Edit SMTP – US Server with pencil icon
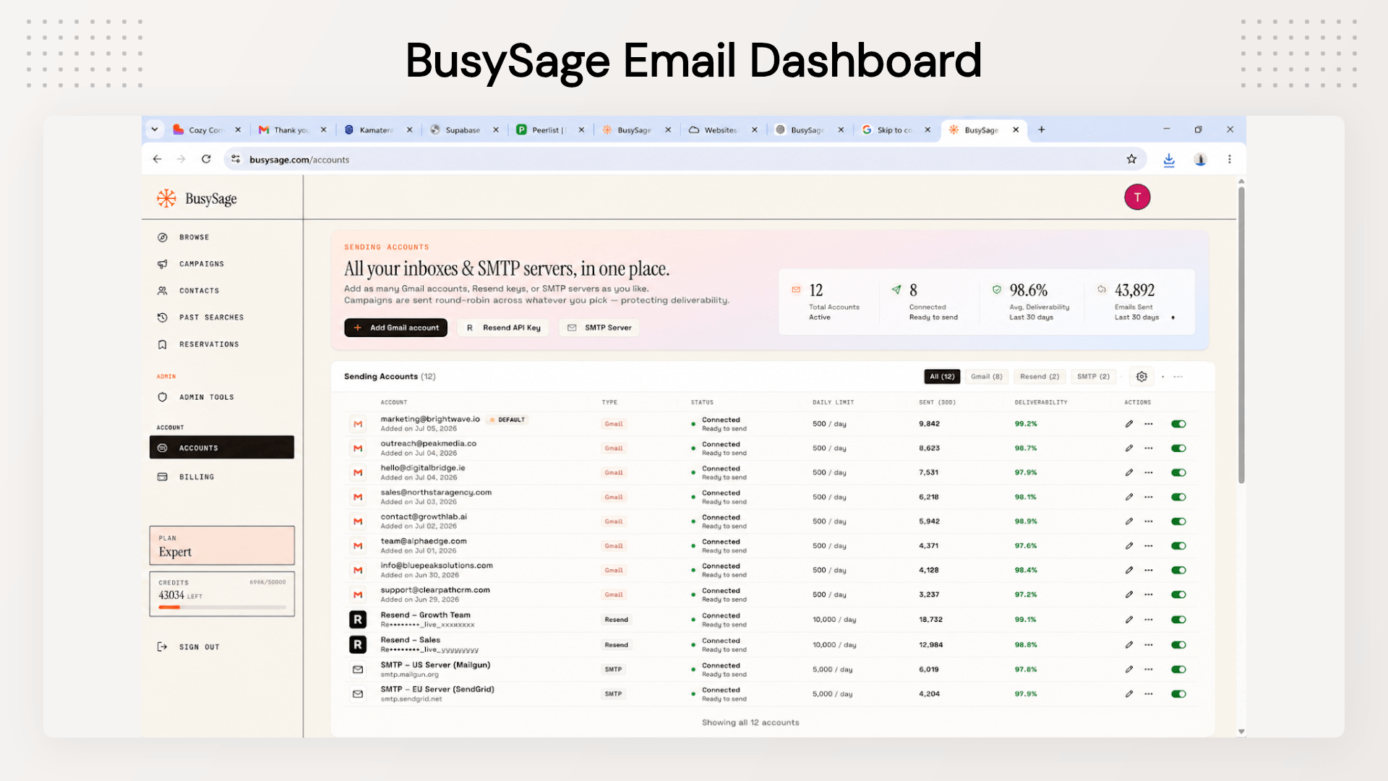The image size is (1388, 781). pyautogui.click(x=1128, y=670)
